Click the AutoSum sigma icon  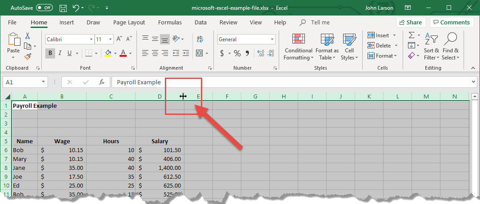click(x=412, y=35)
